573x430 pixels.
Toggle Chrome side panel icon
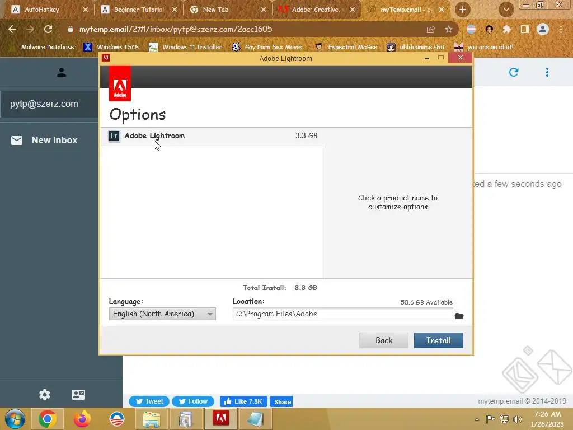point(525,29)
